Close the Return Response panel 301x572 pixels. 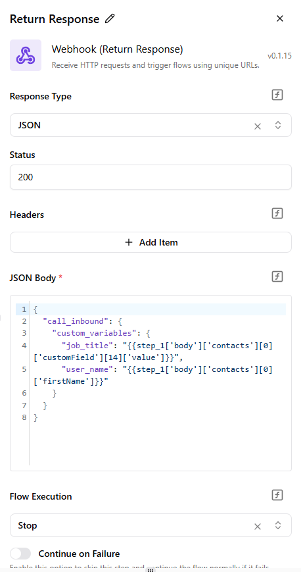pos(280,18)
